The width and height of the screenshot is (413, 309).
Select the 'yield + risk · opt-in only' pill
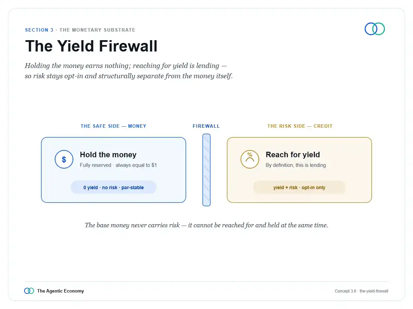(299, 187)
